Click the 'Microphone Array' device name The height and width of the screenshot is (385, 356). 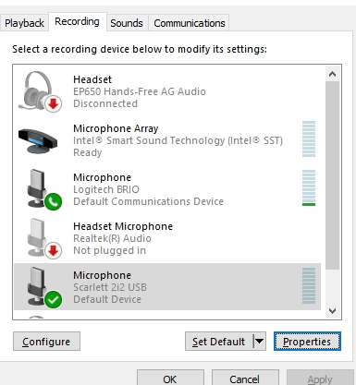coord(116,128)
